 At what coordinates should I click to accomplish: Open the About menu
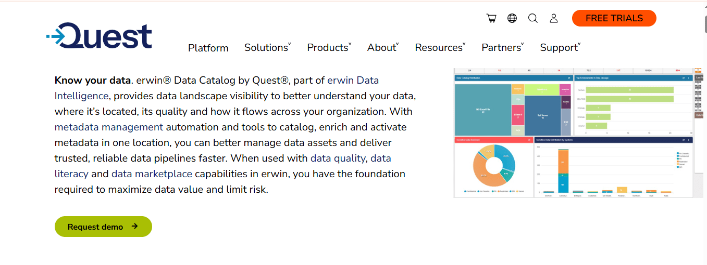383,47
